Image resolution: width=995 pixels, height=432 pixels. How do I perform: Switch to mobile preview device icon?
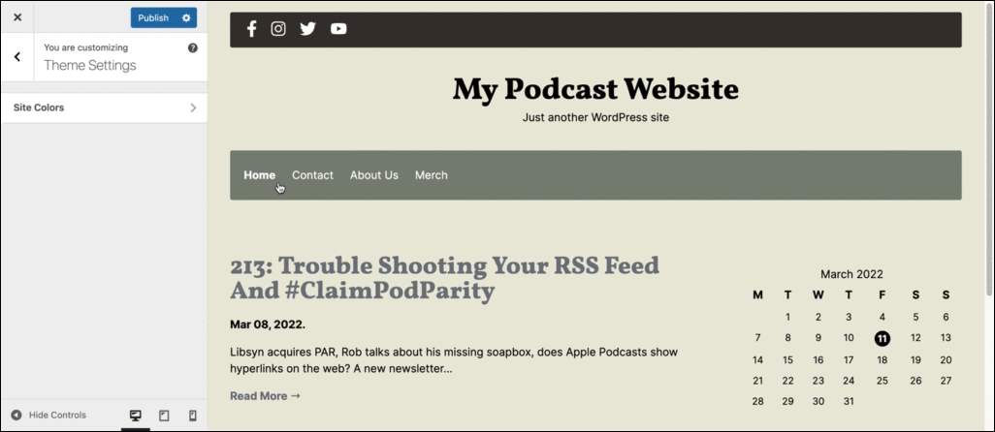pyautogui.click(x=193, y=416)
